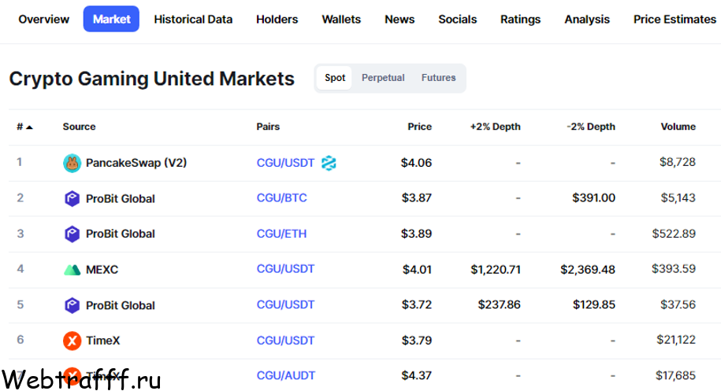This screenshot has height=391, width=721.
Task: Switch to Perpetual markets
Action: coord(383,78)
